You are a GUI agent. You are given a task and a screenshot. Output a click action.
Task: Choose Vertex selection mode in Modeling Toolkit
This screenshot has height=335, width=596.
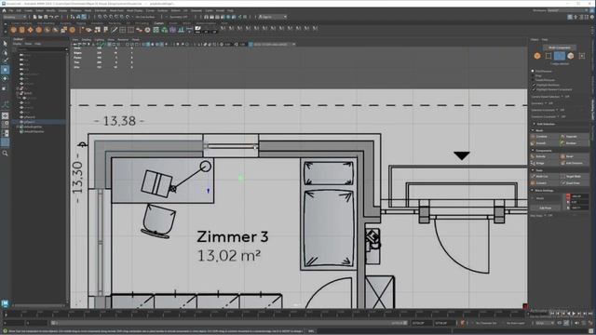click(549, 56)
